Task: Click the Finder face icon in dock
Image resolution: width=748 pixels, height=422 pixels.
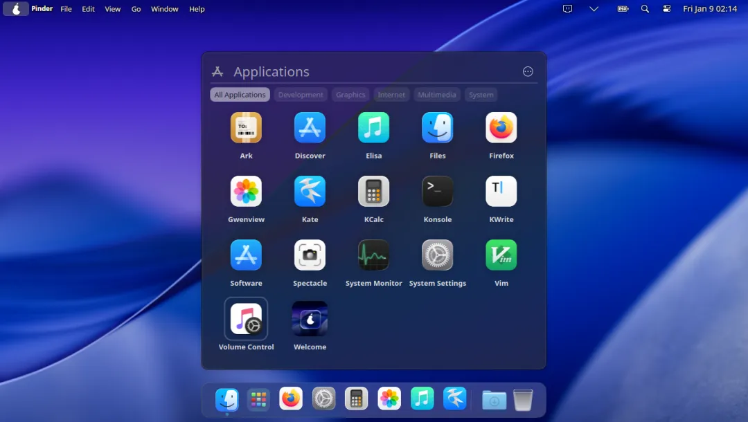Action: tap(227, 399)
